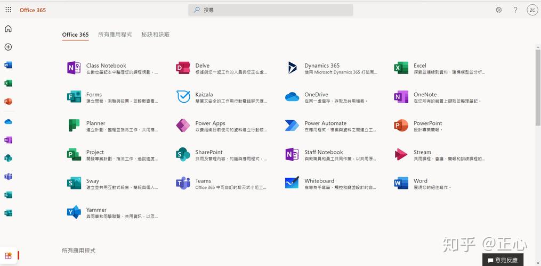Viewport: 541px width, 266px height.
Task: Open the Teams tile in the app grid
Action: 221,184
